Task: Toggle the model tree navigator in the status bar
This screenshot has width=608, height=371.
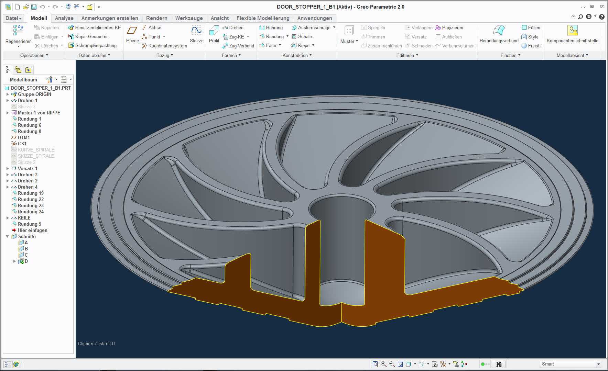Action: (7, 364)
